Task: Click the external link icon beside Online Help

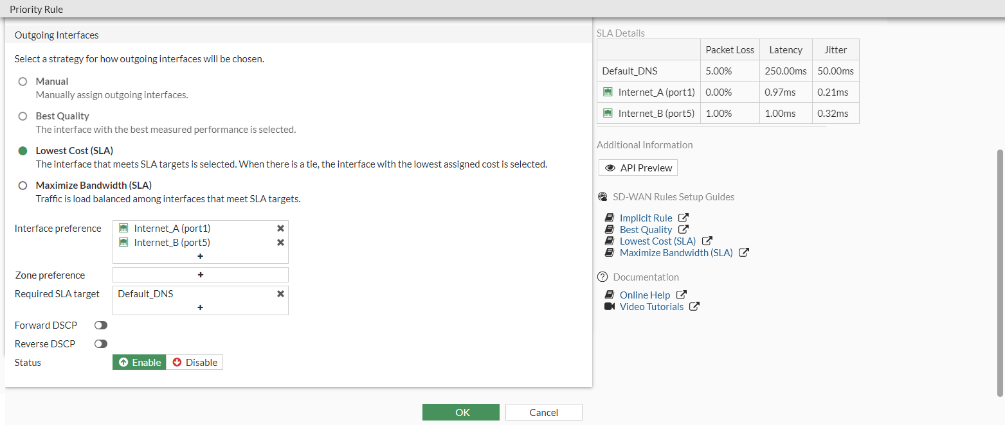Action: tap(682, 295)
